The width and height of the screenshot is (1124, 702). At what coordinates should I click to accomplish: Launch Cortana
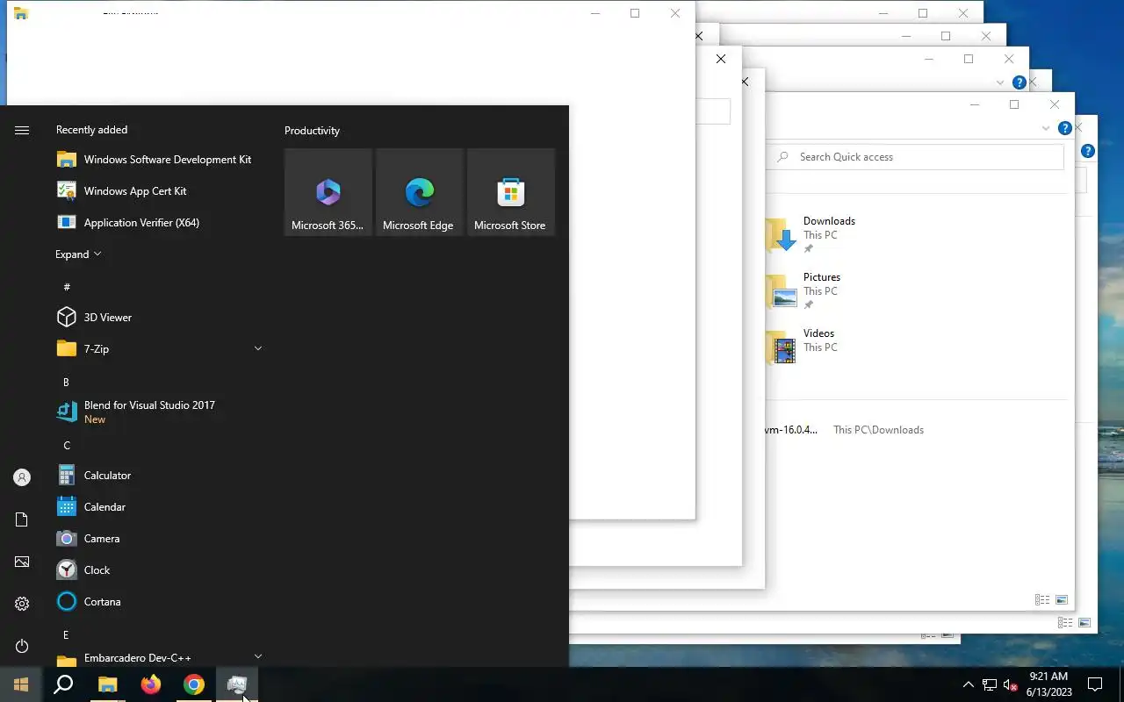[x=158, y=602]
